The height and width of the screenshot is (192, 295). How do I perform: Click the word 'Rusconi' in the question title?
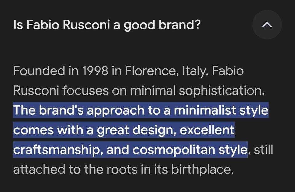(86, 25)
